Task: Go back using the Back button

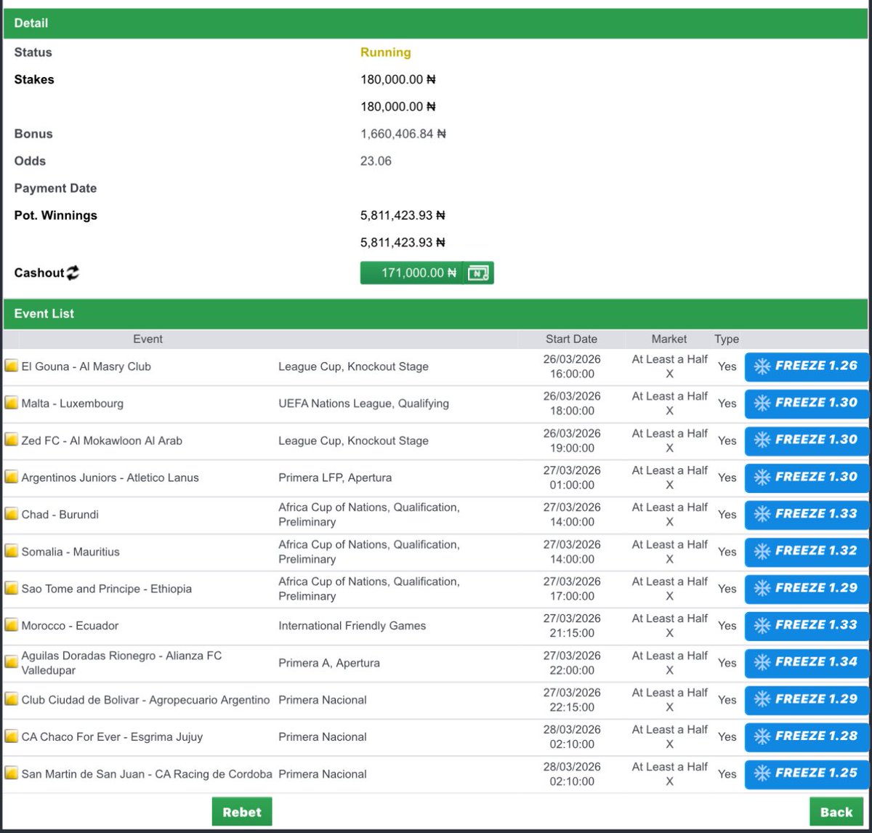Action: click(836, 812)
